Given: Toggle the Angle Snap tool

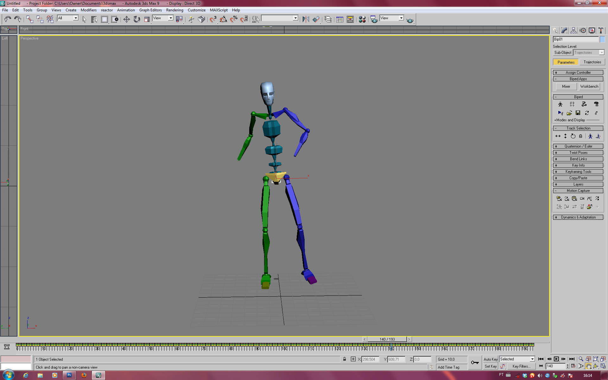Looking at the screenshot, I should tap(223, 19).
